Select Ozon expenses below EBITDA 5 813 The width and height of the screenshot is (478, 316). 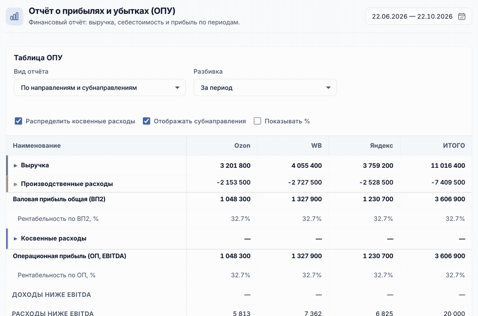(x=242, y=313)
